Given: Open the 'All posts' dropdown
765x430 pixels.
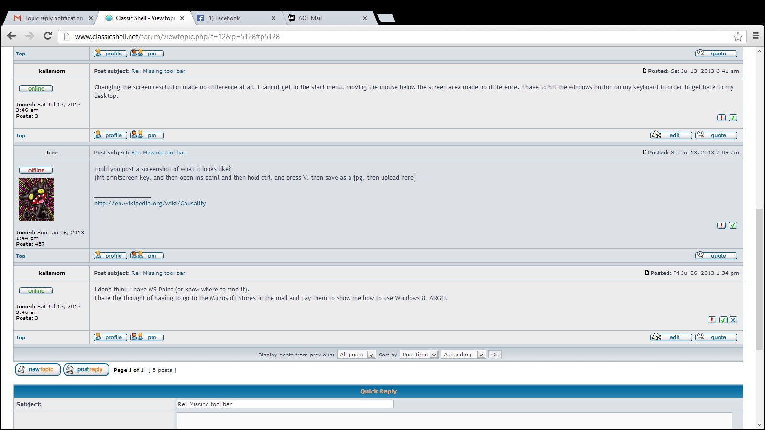Looking at the screenshot, I should tap(356, 355).
